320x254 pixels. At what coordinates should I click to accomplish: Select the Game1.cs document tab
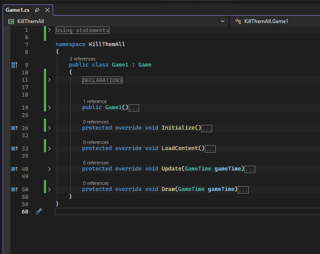18,10
